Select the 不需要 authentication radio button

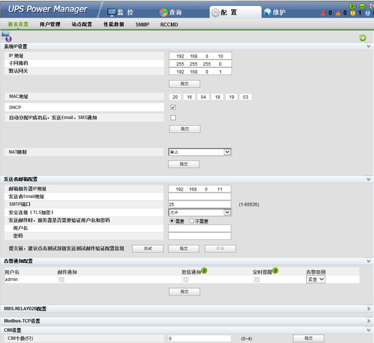point(192,221)
